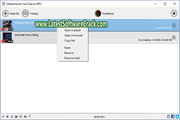Choose Open in browser menu entry

tap(73, 35)
